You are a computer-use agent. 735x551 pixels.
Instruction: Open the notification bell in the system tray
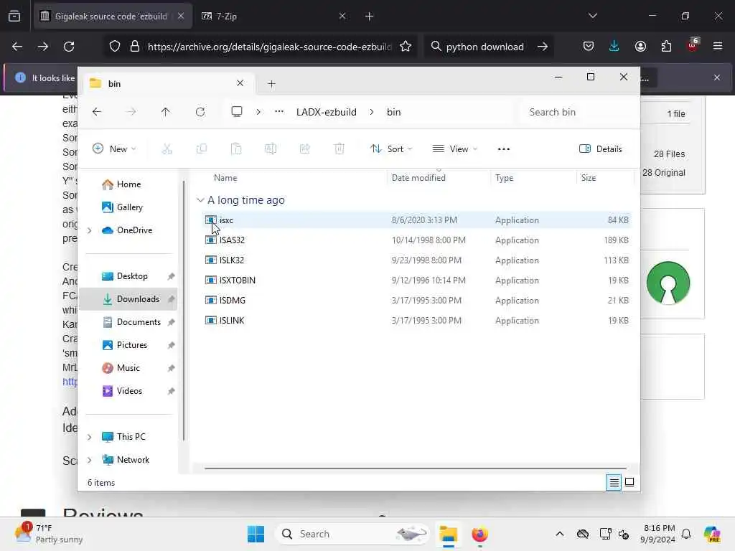686,534
